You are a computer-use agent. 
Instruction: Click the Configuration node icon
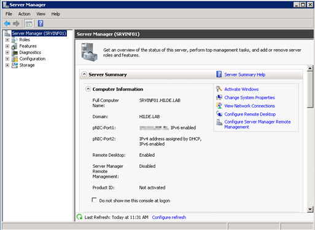[x=15, y=59]
